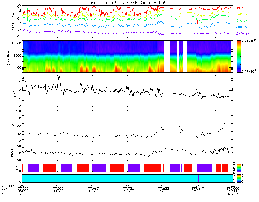This screenshot has width=259, height=202.
Task: Click the '270' tick on the Phi axis
Action: [18, 118]
